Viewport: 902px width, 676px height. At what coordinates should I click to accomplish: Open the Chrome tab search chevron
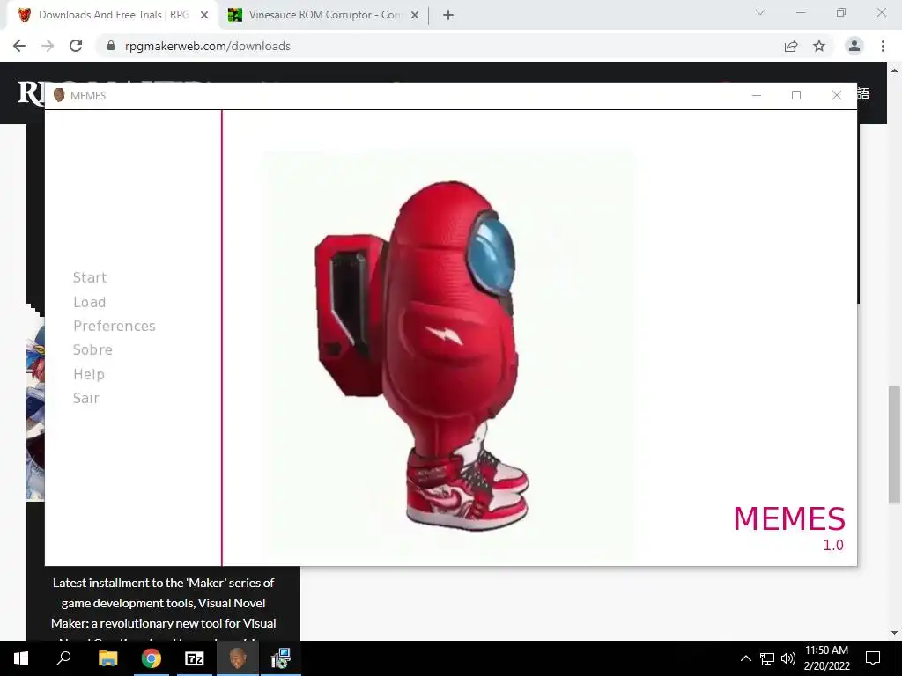coord(760,12)
